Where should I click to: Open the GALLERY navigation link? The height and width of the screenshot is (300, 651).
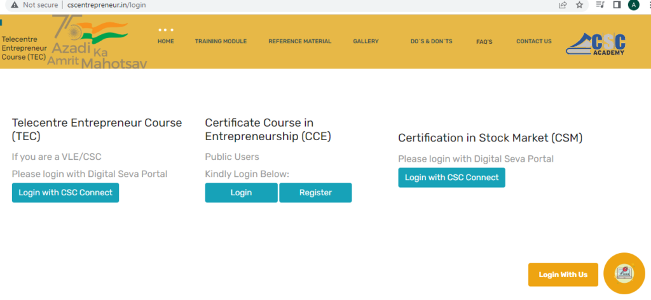[366, 41]
